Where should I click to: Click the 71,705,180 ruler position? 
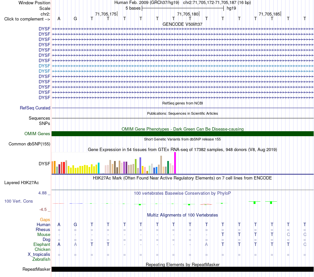point(188,14)
